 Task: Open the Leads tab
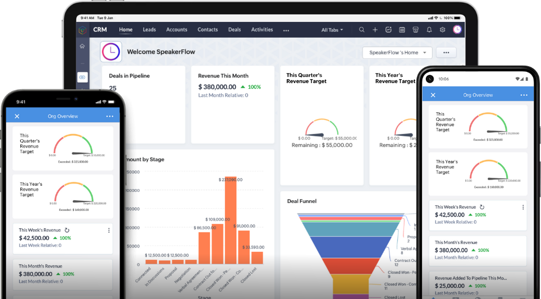tap(149, 30)
